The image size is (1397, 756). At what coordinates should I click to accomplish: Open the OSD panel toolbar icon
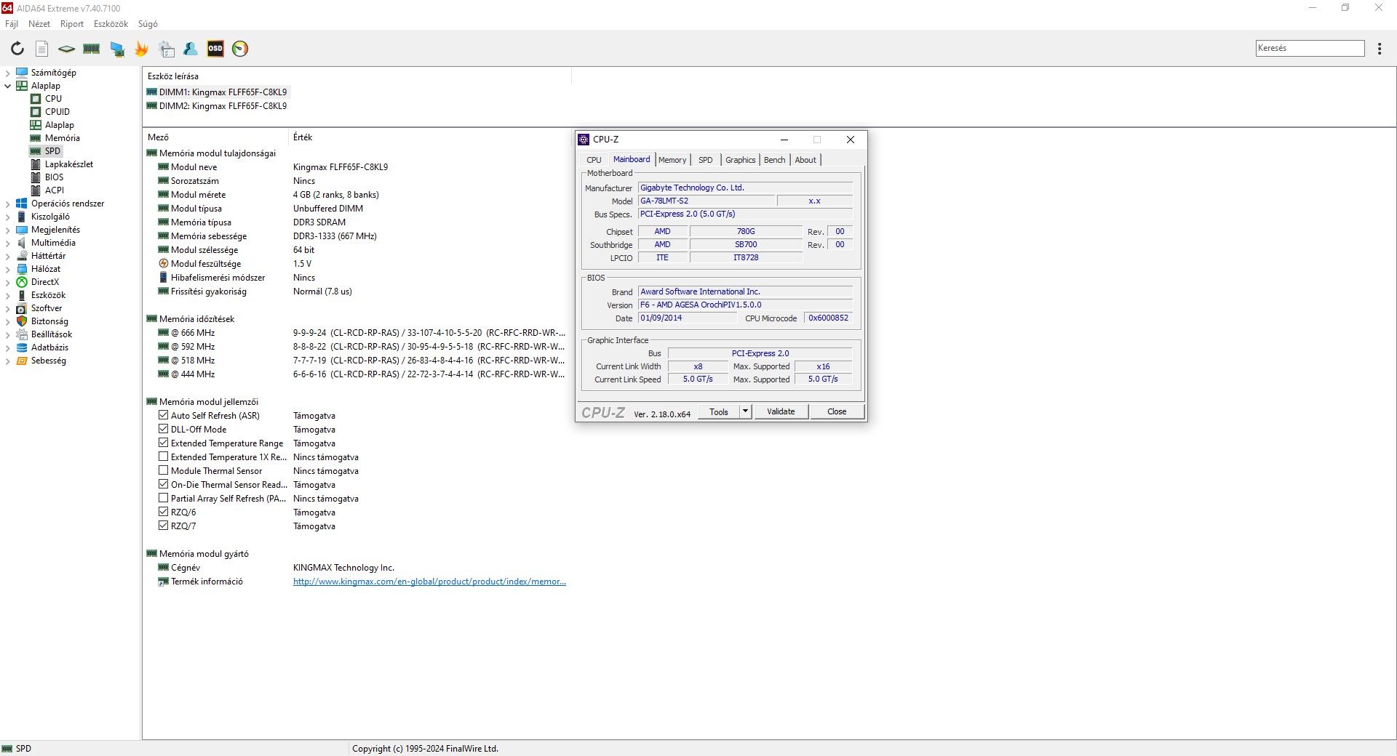coord(215,49)
